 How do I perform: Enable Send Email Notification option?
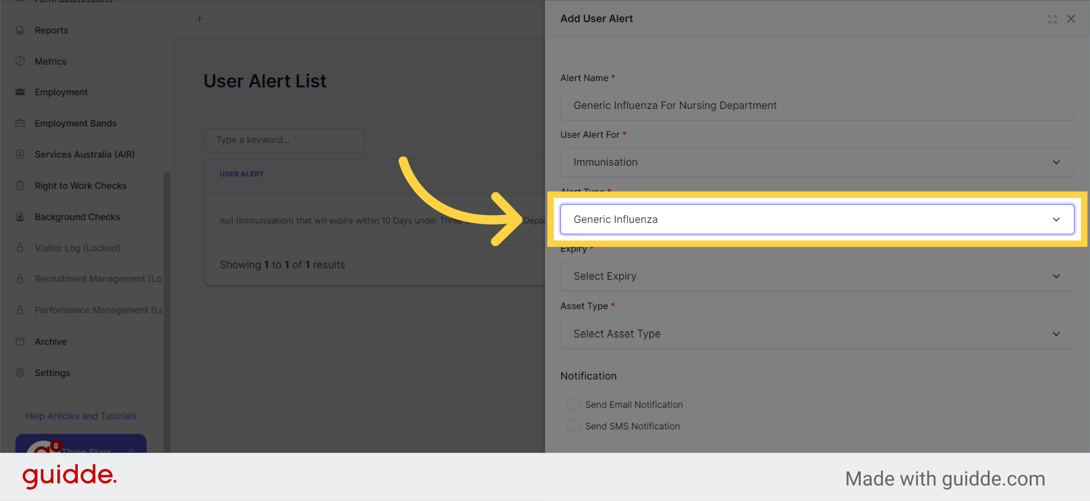(x=573, y=404)
